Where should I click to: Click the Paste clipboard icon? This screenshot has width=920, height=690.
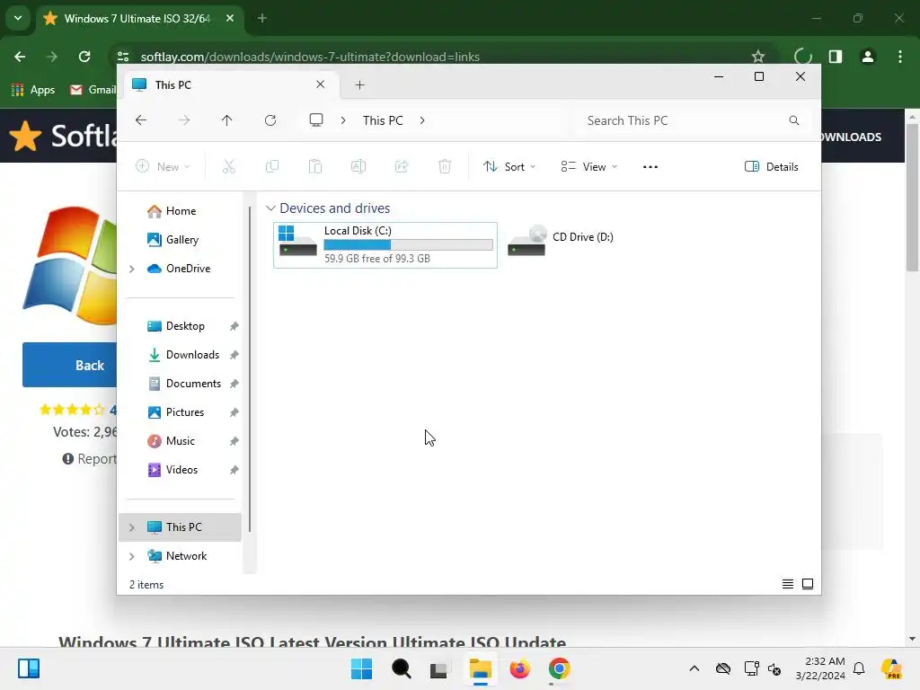click(x=315, y=166)
